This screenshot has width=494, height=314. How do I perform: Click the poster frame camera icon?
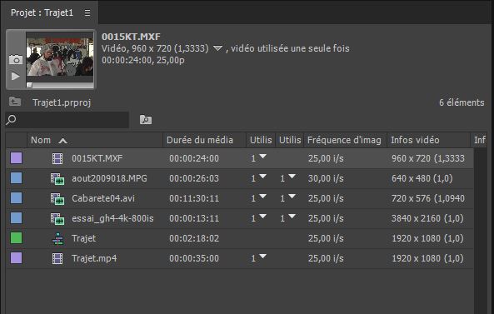pyautogui.click(x=16, y=59)
